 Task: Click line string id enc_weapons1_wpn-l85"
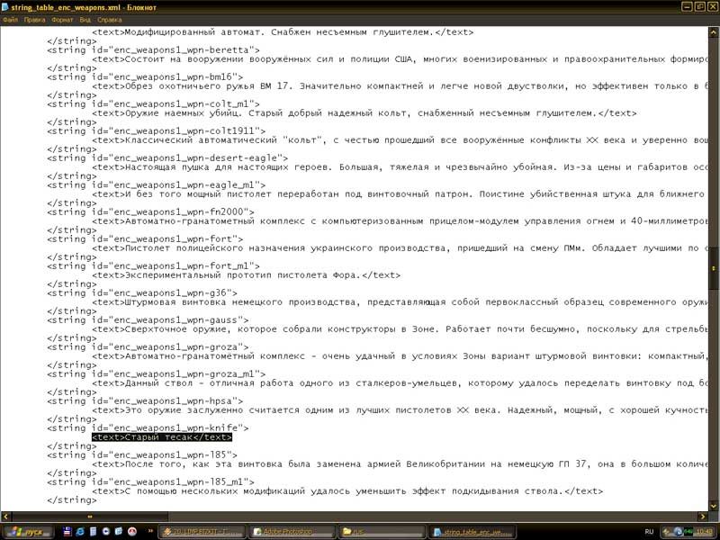coord(142,455)
